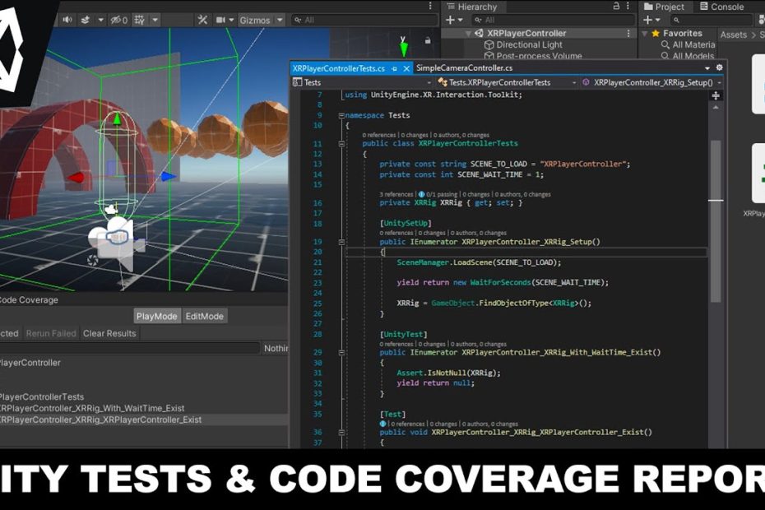Viewport: 765px width, 510px height.
Task: Open XRPlayerController scene options dots
Action: click(628, 33)
